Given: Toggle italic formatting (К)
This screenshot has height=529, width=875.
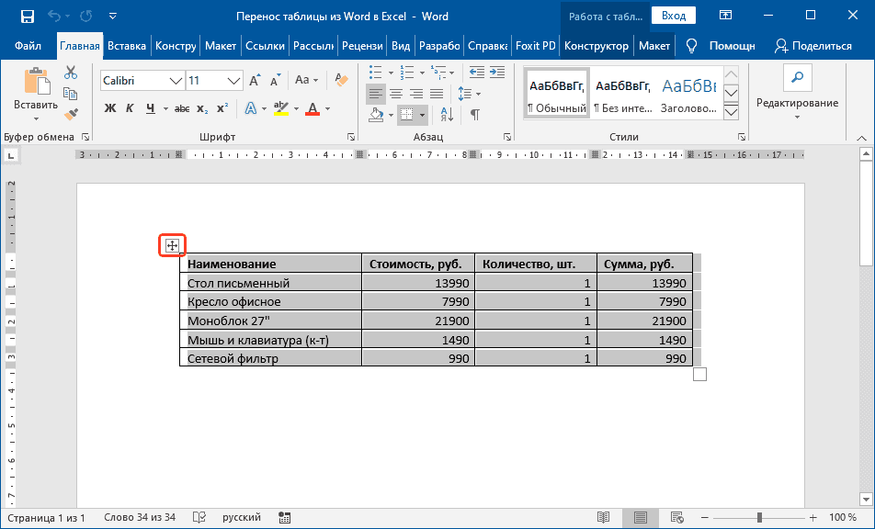Looking at the screenshot, I should pyautogui.click(x=130, y=108).
